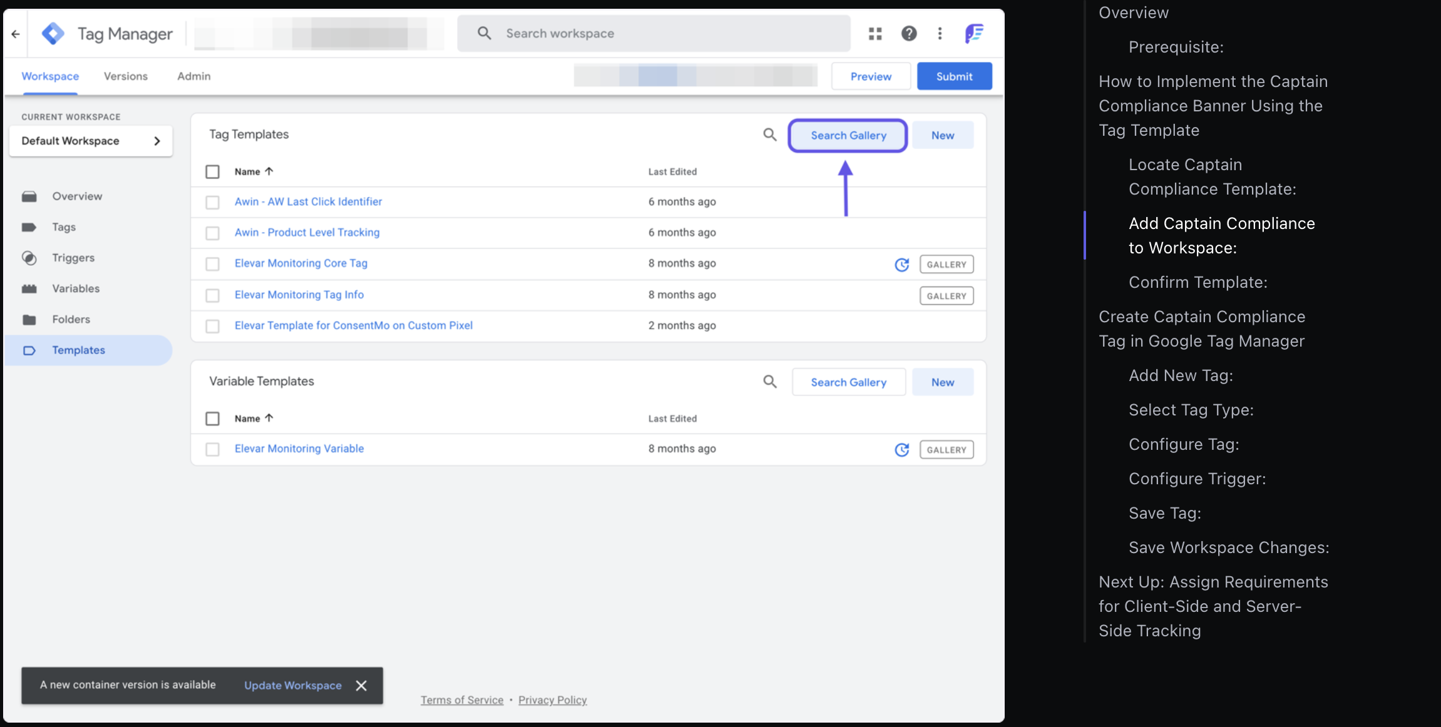Click the Tag Templates search magnifier icon
The width and height of the screenshot is (1441, 727).
tap(770, 135)
